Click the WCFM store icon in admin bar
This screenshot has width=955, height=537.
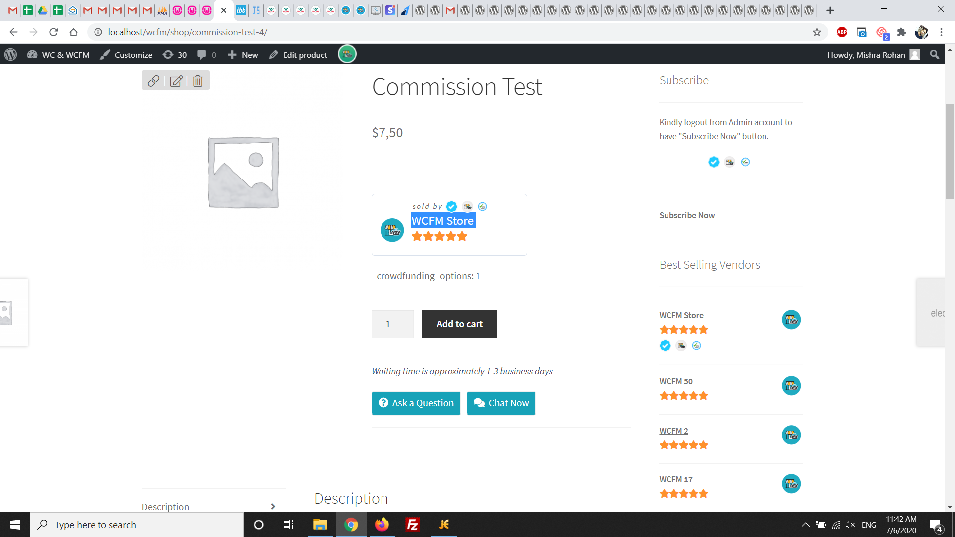[x=347, y=54]
